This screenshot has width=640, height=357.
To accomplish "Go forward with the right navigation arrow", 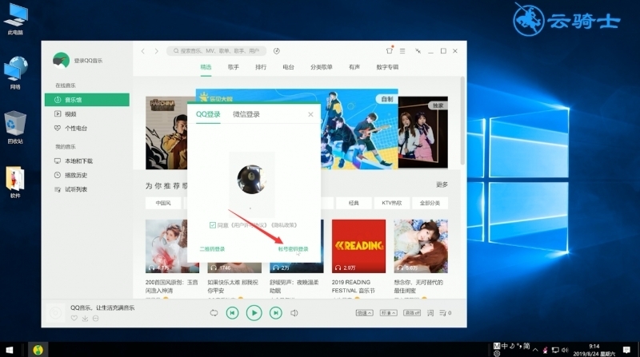I will [x=156, y=51].
